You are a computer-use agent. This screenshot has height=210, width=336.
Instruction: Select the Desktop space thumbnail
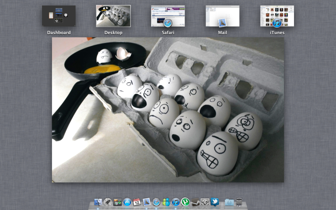[113, 16]
